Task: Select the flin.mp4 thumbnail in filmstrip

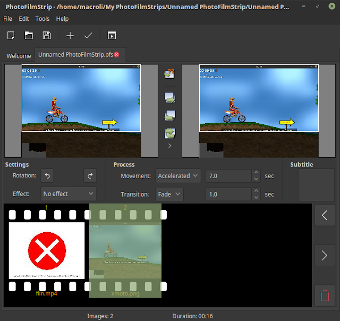Action: [x=47, y=250]
